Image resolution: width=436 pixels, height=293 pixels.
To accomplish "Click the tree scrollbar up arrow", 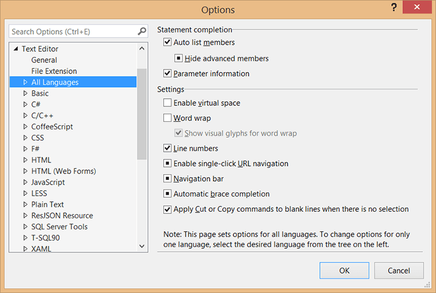I will pos(142,49).
